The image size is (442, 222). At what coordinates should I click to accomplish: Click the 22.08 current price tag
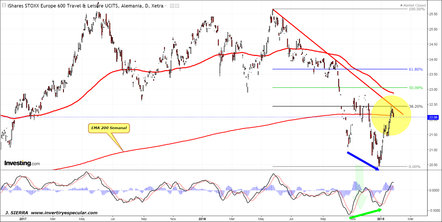point(434,117)
